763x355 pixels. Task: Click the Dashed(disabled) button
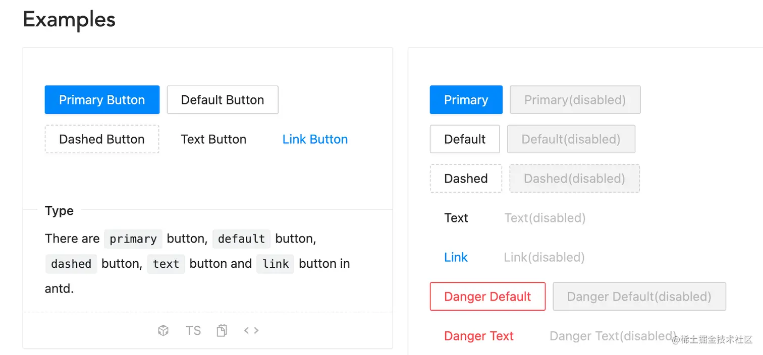[x=574, y=179]
